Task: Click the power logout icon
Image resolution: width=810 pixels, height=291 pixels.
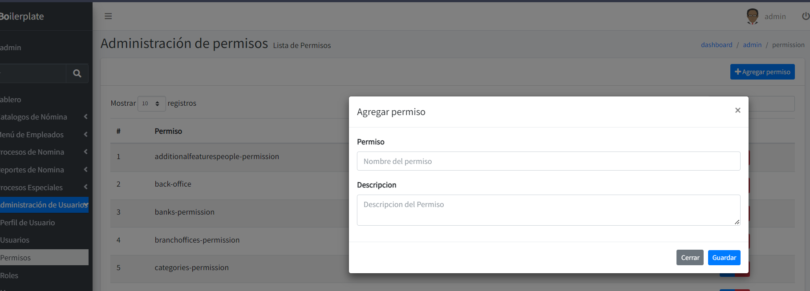Action: [805, 16]
